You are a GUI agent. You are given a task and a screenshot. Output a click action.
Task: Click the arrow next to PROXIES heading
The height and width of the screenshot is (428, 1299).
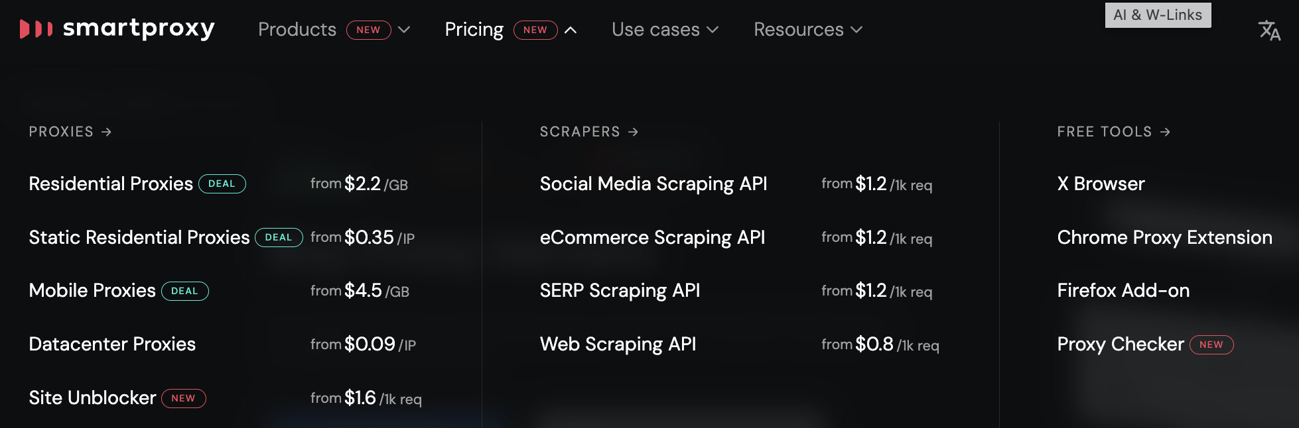(107, 132)
